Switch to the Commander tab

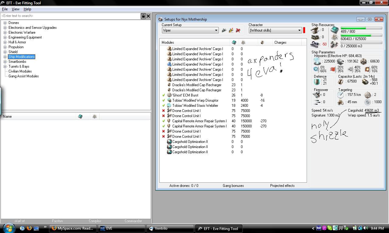coord(133,221)
